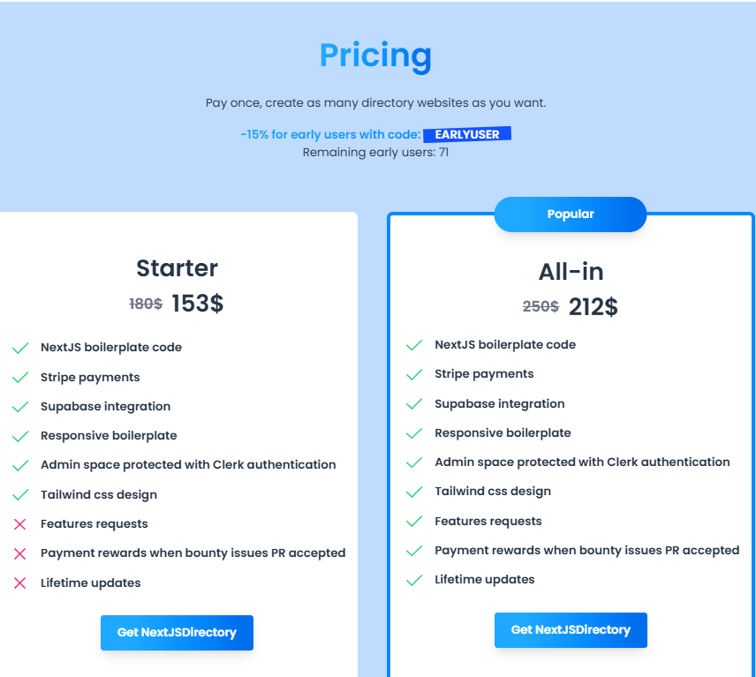The width and height of the screenshot is (756, 677).
Task: Click the 212$ All-in price
Action: tap(593, 307)
